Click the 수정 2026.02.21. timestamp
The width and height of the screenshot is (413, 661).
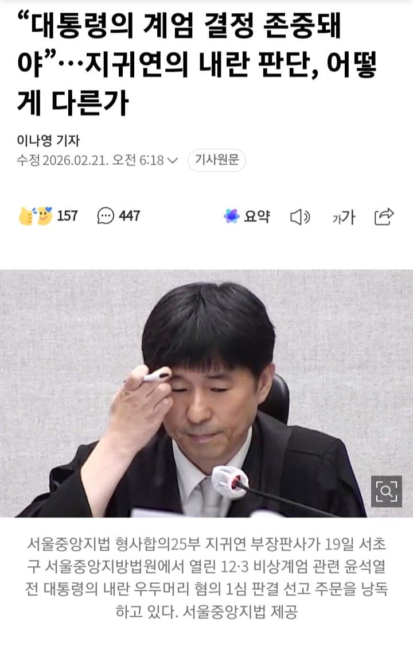pos(91,161)
